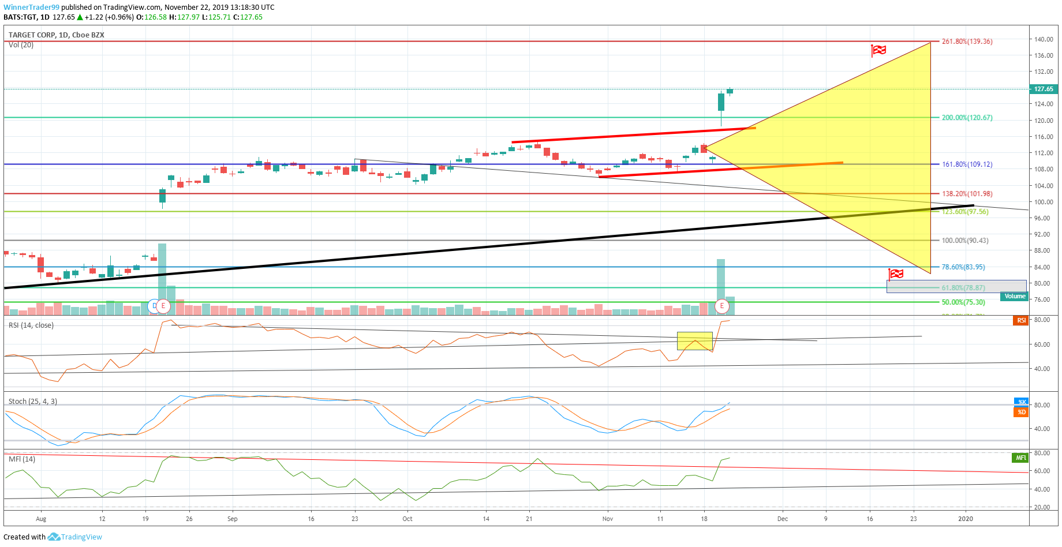Select the MFI scale badge

1020,458
